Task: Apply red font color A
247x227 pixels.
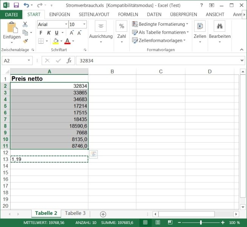Action: (x=68, y=41)
